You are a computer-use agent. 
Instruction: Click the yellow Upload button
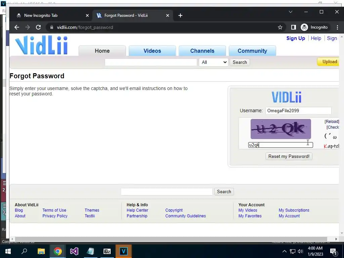coord(329,62)
